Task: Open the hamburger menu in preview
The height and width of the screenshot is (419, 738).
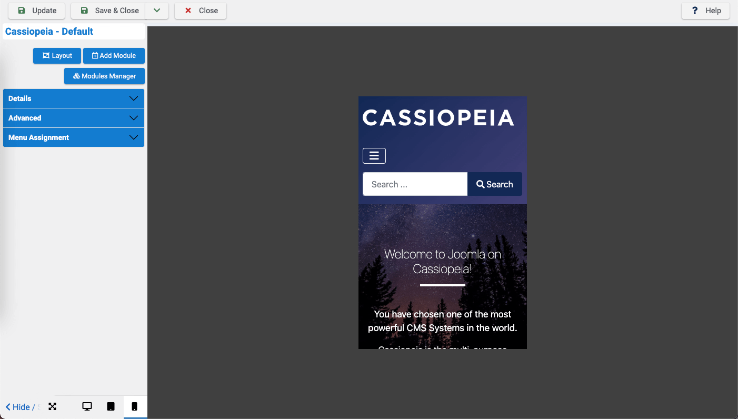Action: click(374, 156)
